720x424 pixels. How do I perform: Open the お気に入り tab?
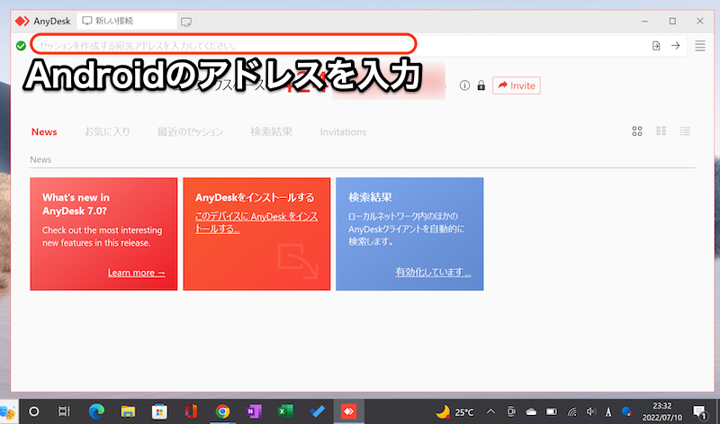pyautogui.click(x=107, y=132)
